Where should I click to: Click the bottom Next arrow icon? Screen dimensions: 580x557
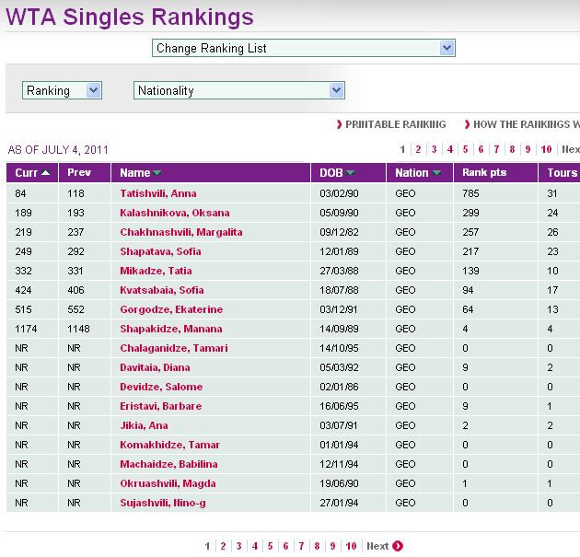(x=398, y=546)
